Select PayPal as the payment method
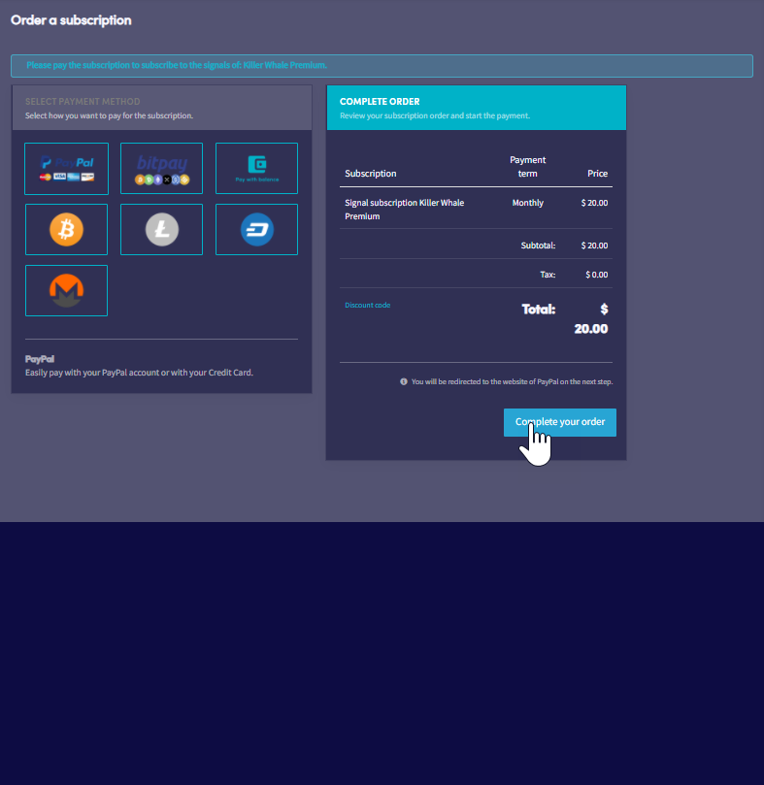Image resolution: width=764 pixels, height=785 pixels. 66,168
